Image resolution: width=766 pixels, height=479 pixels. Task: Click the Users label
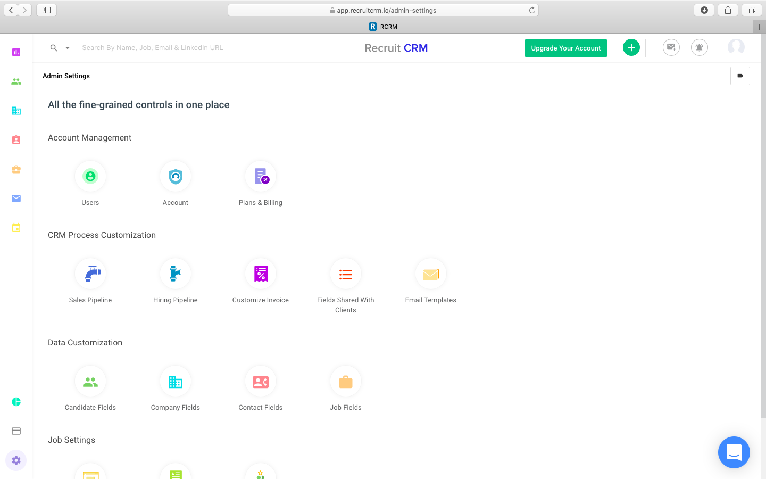[x=90, y=203]
